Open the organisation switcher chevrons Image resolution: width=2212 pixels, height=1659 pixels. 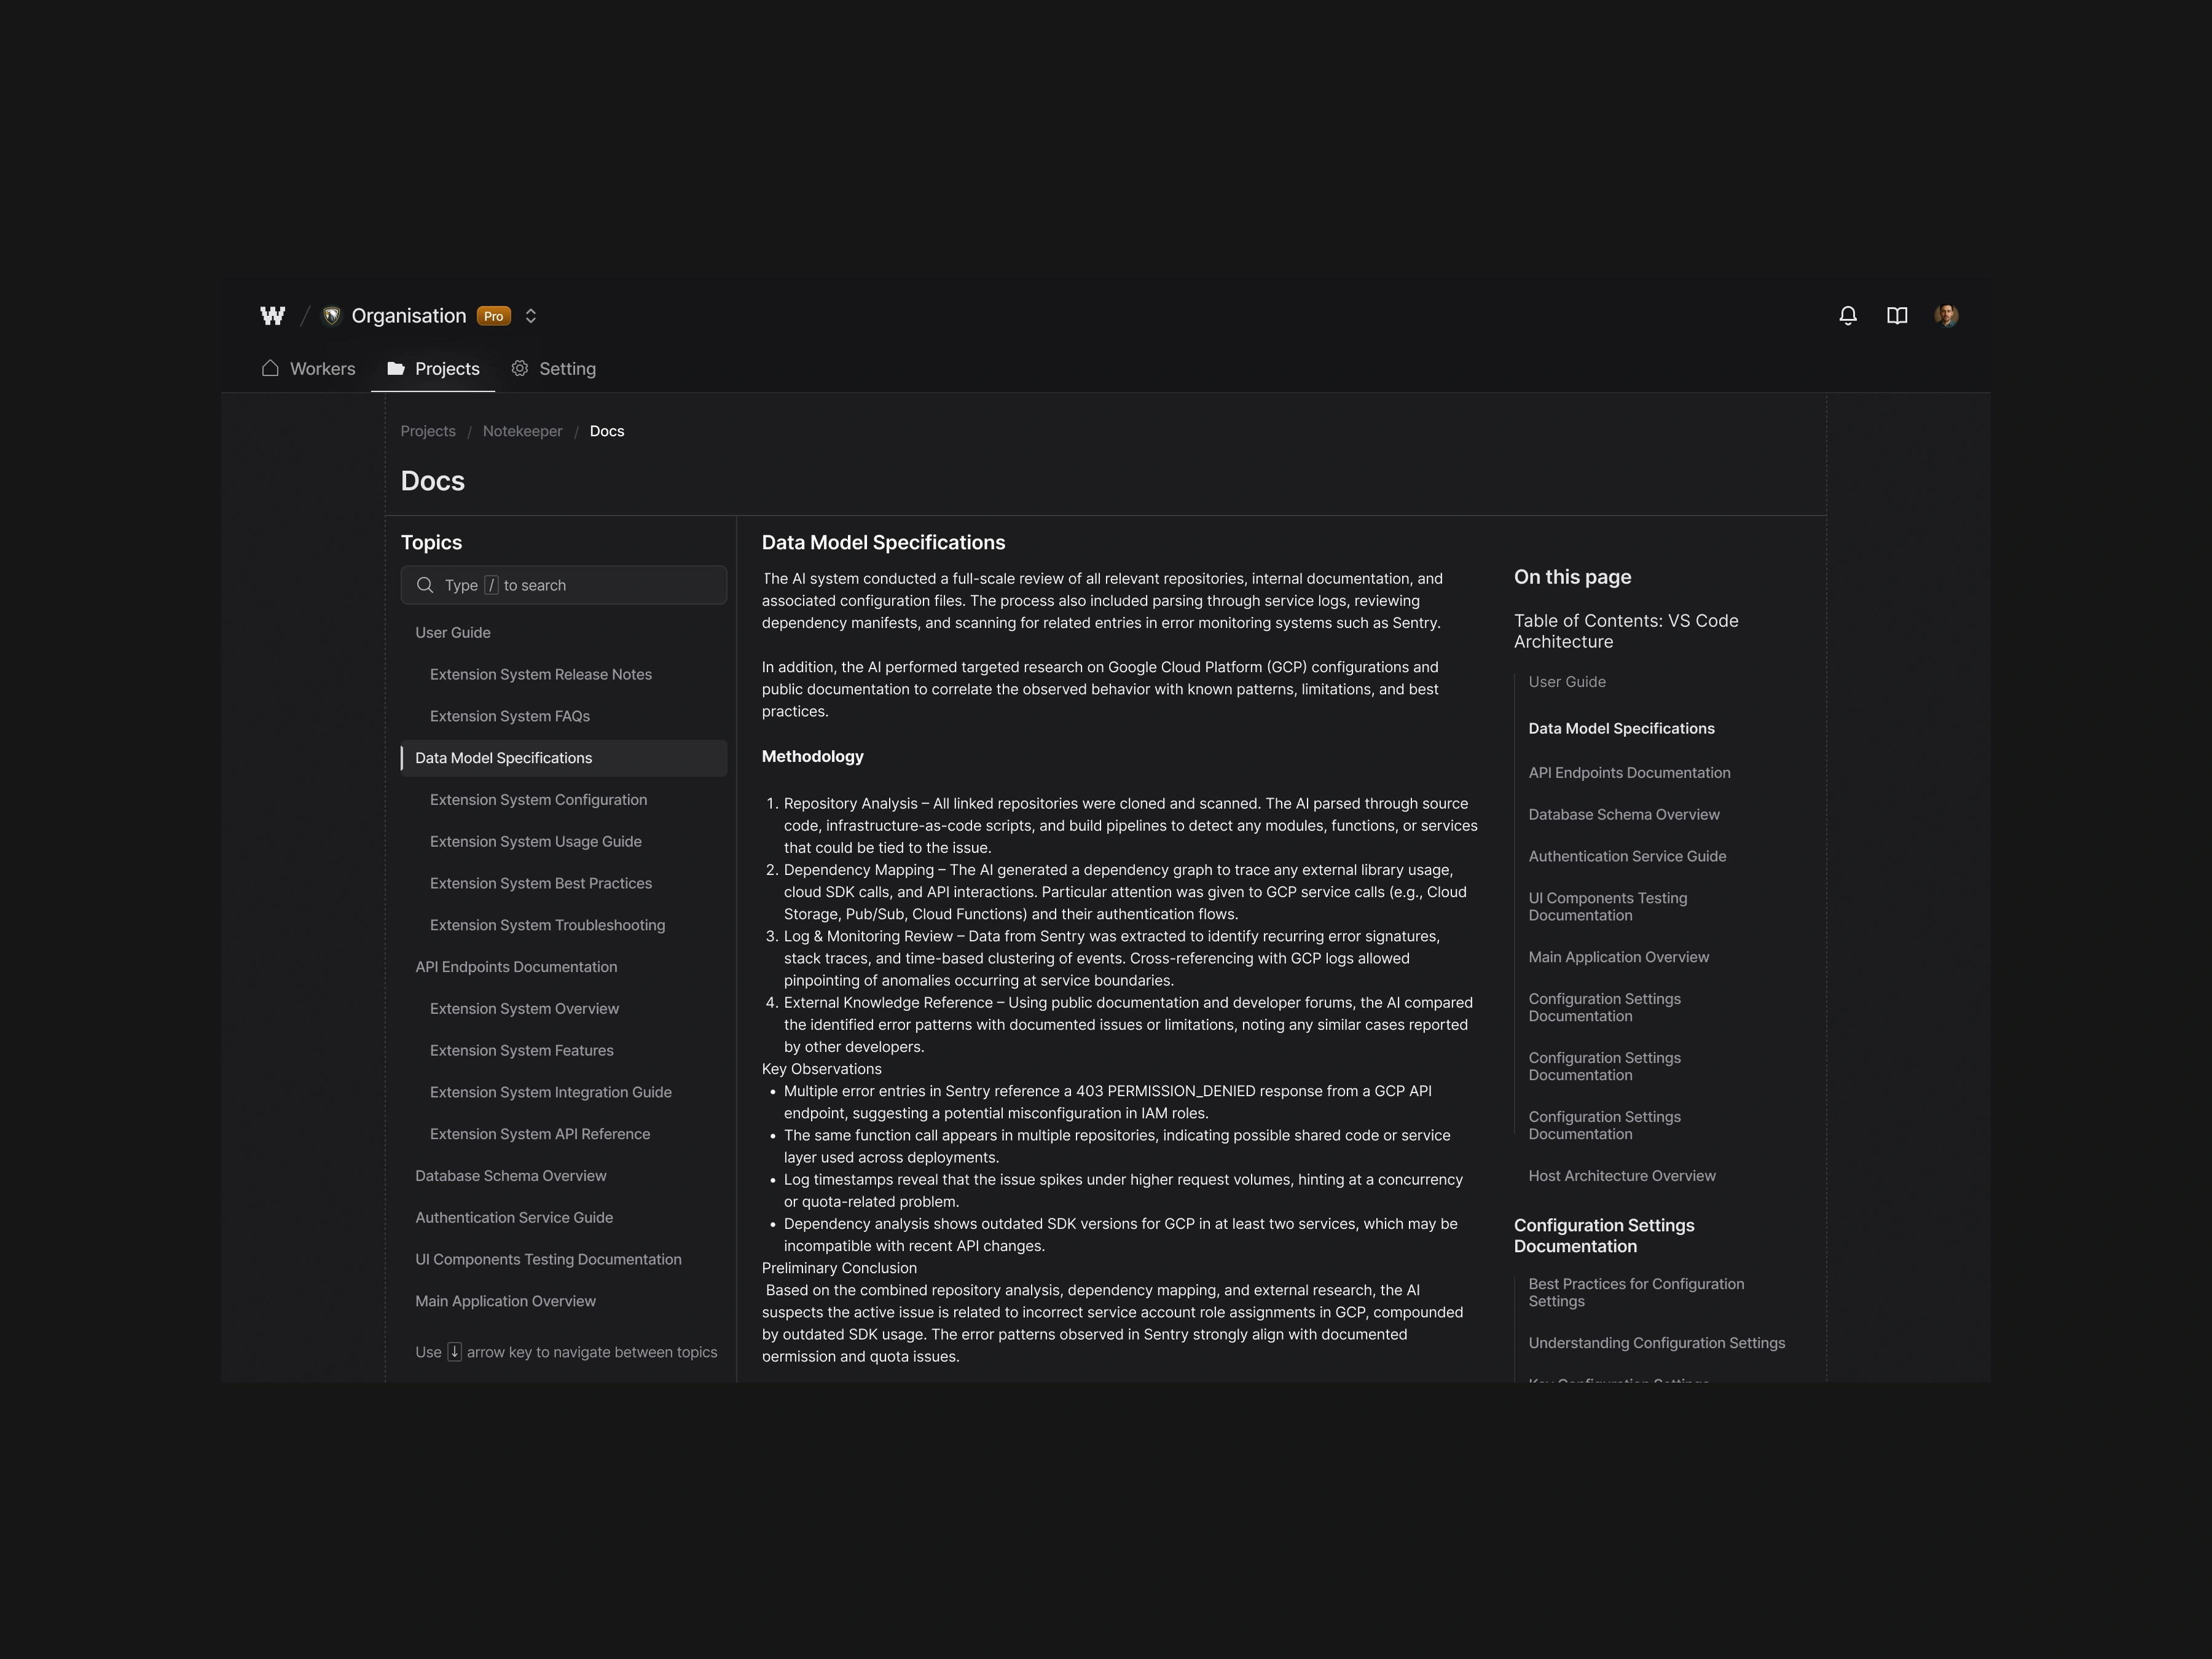click(531, 316)
